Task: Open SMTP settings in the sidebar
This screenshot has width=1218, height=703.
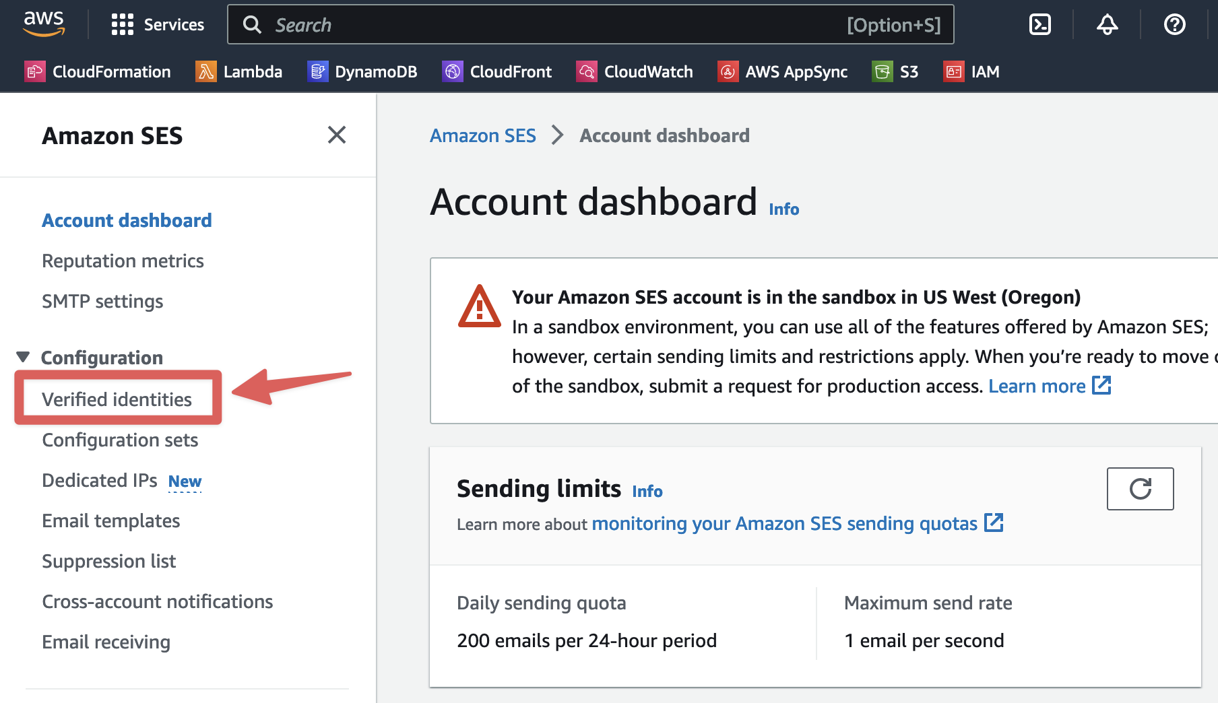Action: coord(102,301)
